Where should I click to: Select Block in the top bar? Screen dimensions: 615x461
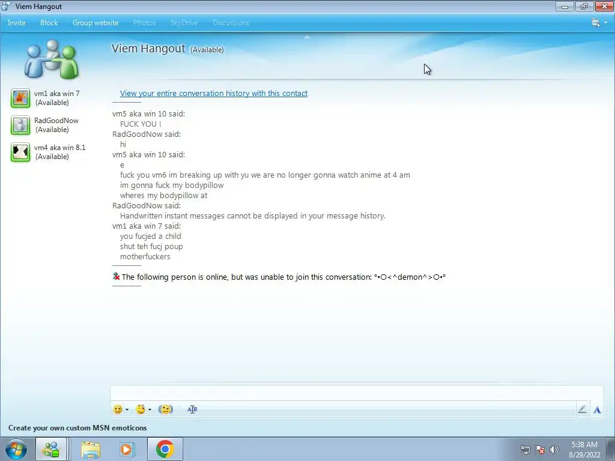(x=49, y=23)
